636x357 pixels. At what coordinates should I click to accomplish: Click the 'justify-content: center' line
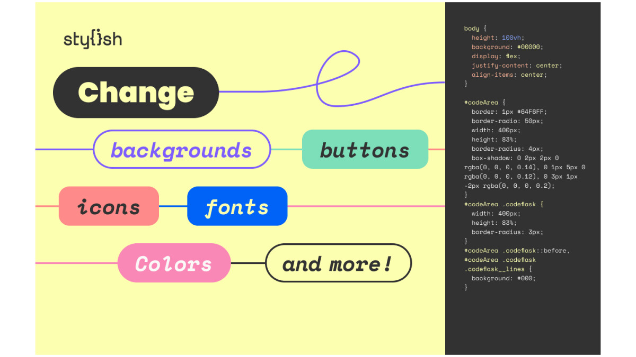(x=516, y=66)
